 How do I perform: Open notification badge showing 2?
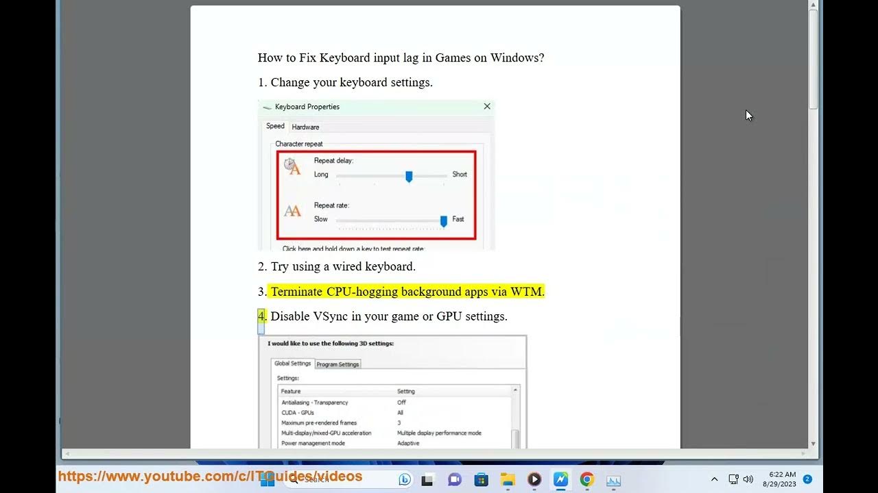807,479
